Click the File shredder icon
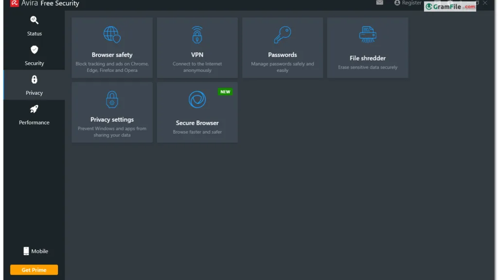The width and height of the screenshot is (498, 280). [x=368, y=35]
